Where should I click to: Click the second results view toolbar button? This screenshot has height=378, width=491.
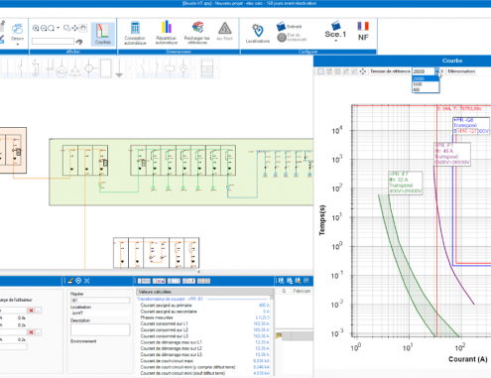pyautogui.click(x=159, y=281)
